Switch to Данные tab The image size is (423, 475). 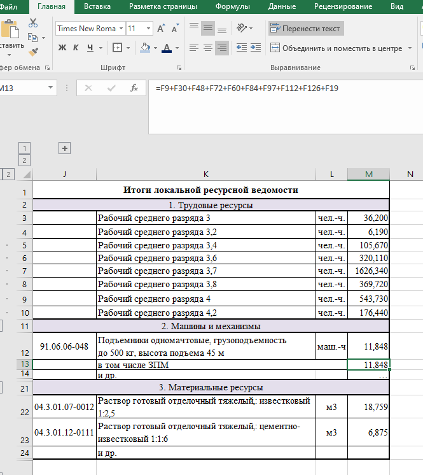tap(282, 6)
